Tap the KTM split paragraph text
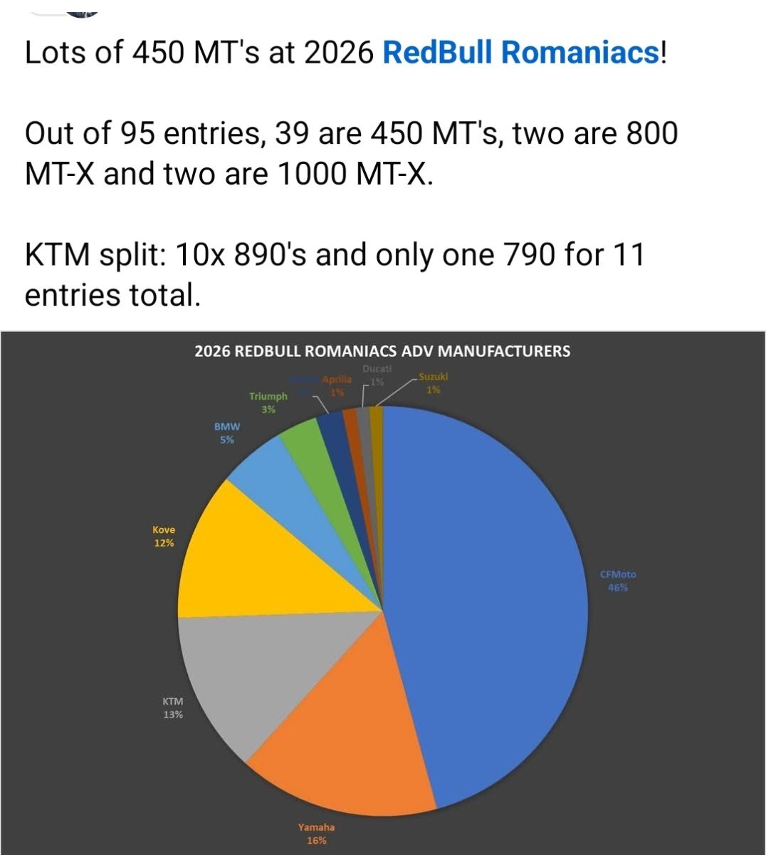This screenshot has height=855, width=766. click(x=335, y=274)
